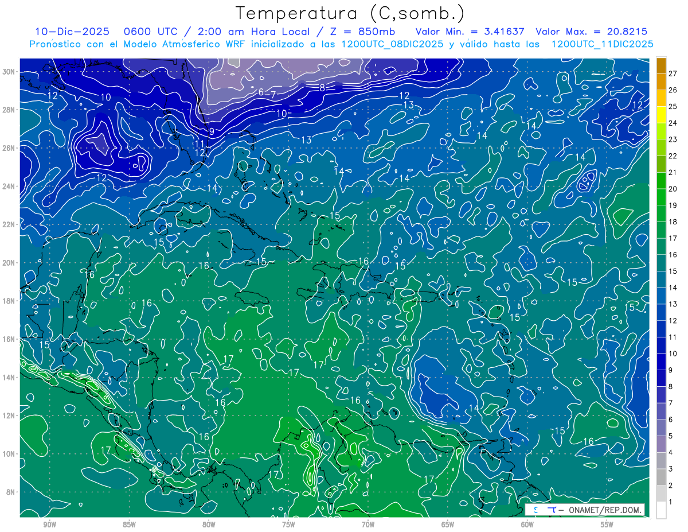This screenshot has width=688, height=532.
Task: Click the 'Temperatura (C,somb.)' map title
Action: click(x=350, y=13)
